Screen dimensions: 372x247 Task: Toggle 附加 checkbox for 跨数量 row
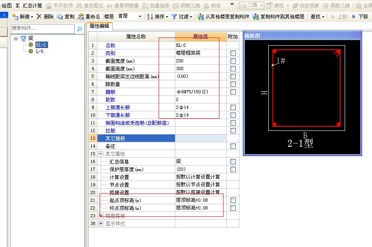[233, 84]
